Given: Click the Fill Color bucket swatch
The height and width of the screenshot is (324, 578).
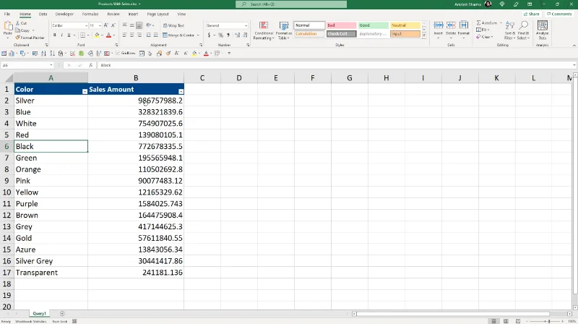Looking at the screenshot, I should click(97, 35).
